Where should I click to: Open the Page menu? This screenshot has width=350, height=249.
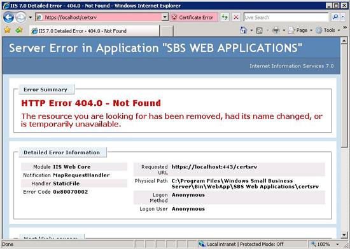[x=300, y=30]
